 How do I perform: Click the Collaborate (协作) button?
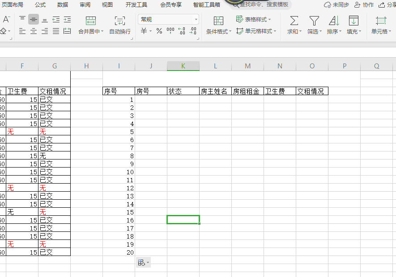click(364, 4)
